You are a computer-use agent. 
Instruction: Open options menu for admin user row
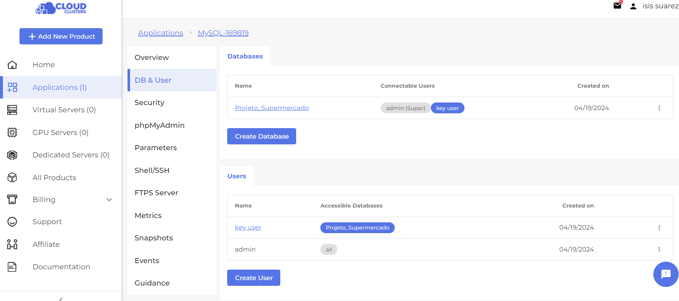[659, 249]
